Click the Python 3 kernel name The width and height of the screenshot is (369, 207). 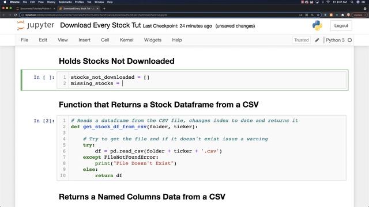point(335,40)
